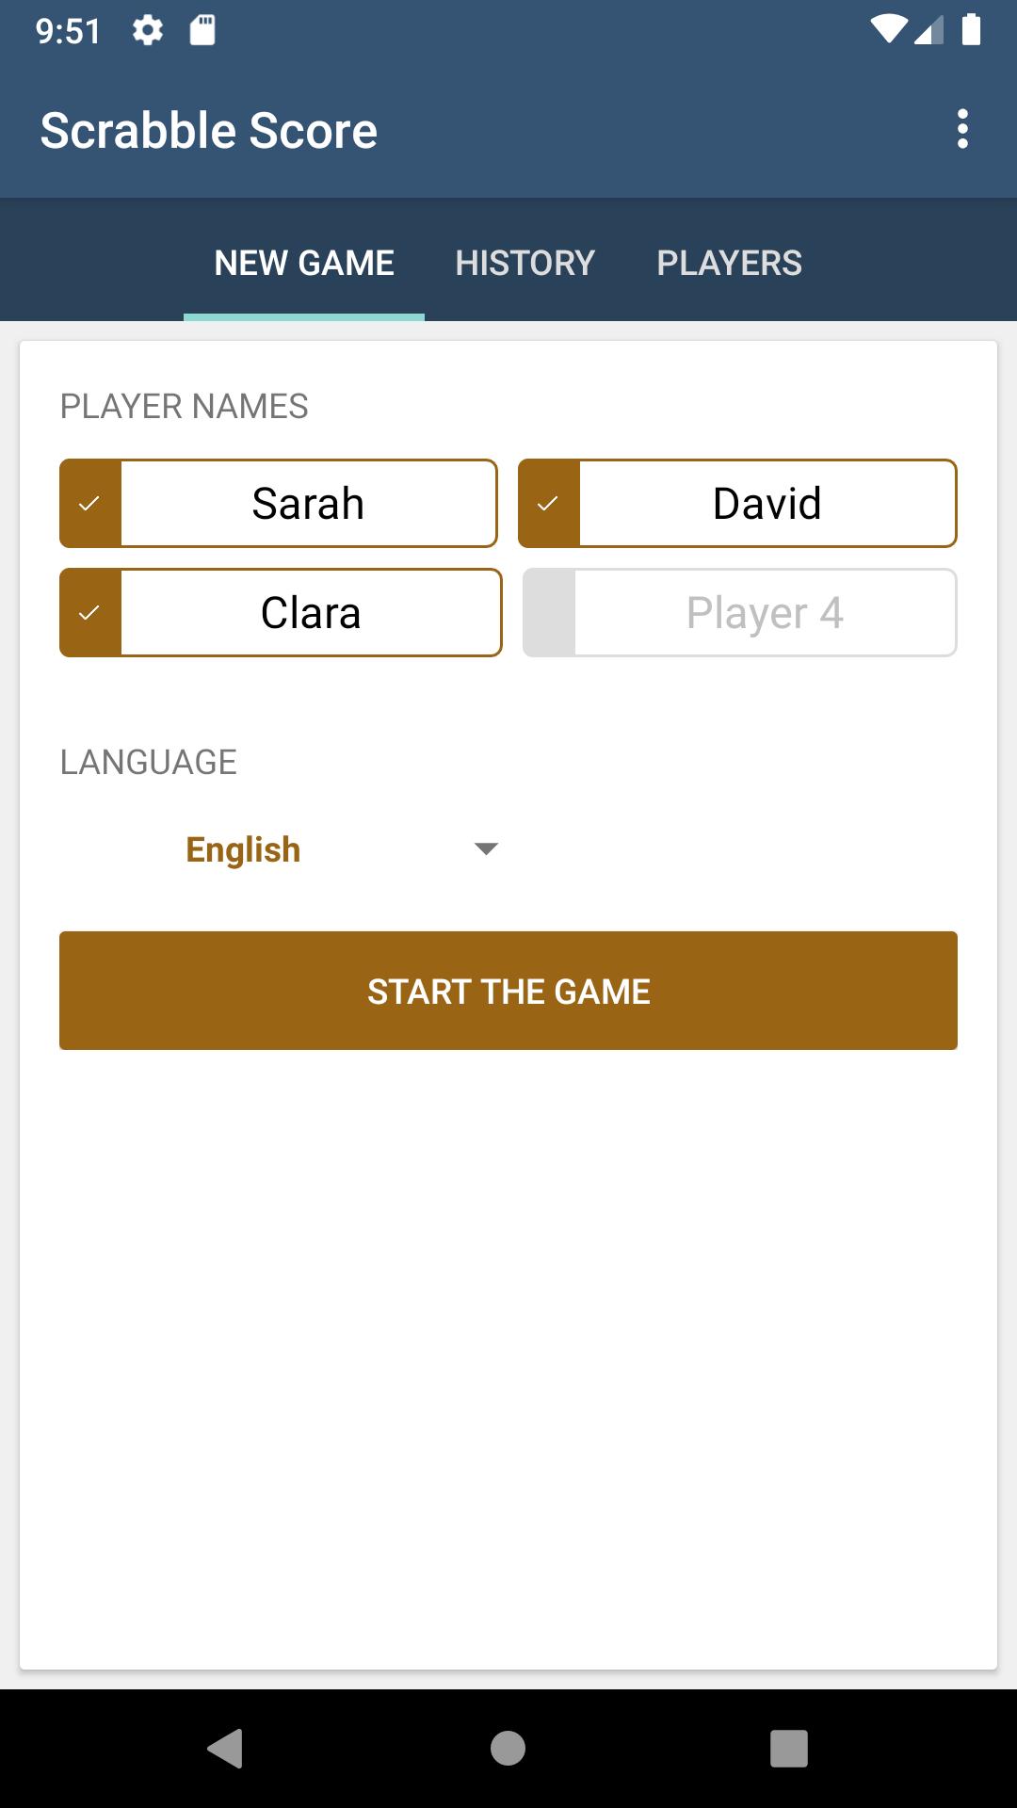Uncheck the Sarah player checkbox
The height and width of the screenshot is (1808, 1017).
coord(90,504)
